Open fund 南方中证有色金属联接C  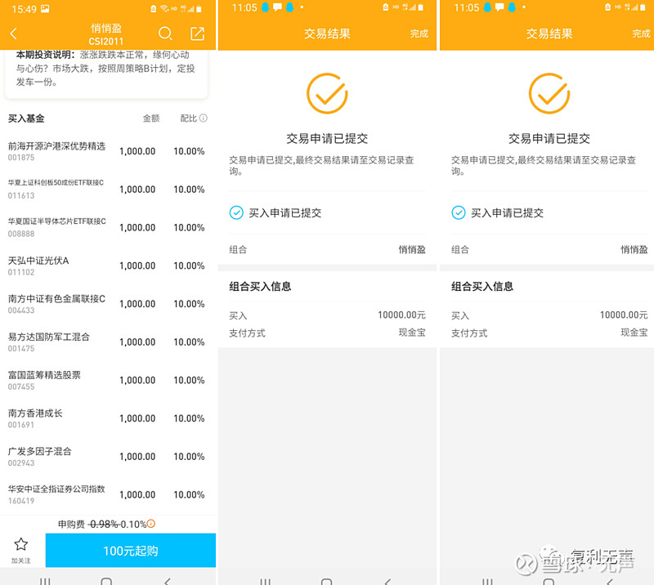(x=56, y=298)
